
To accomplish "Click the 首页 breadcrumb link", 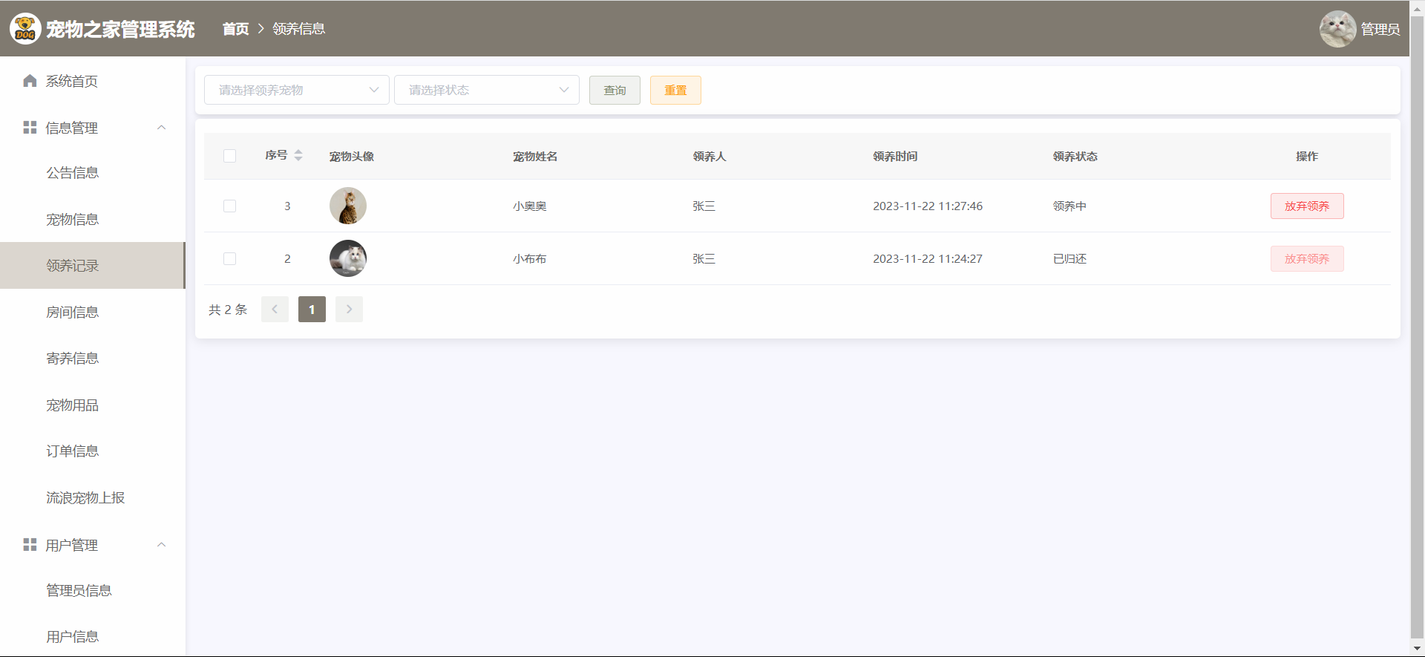I will (x=236, y=29).
